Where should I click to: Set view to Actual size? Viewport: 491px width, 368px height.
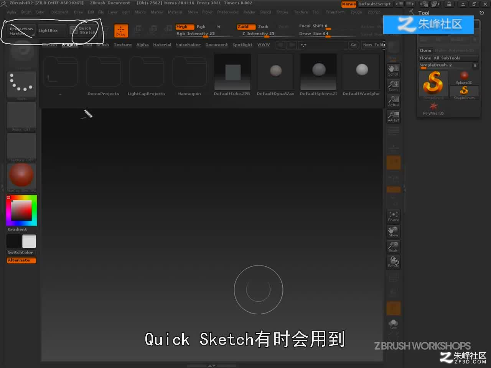point(393,101)
